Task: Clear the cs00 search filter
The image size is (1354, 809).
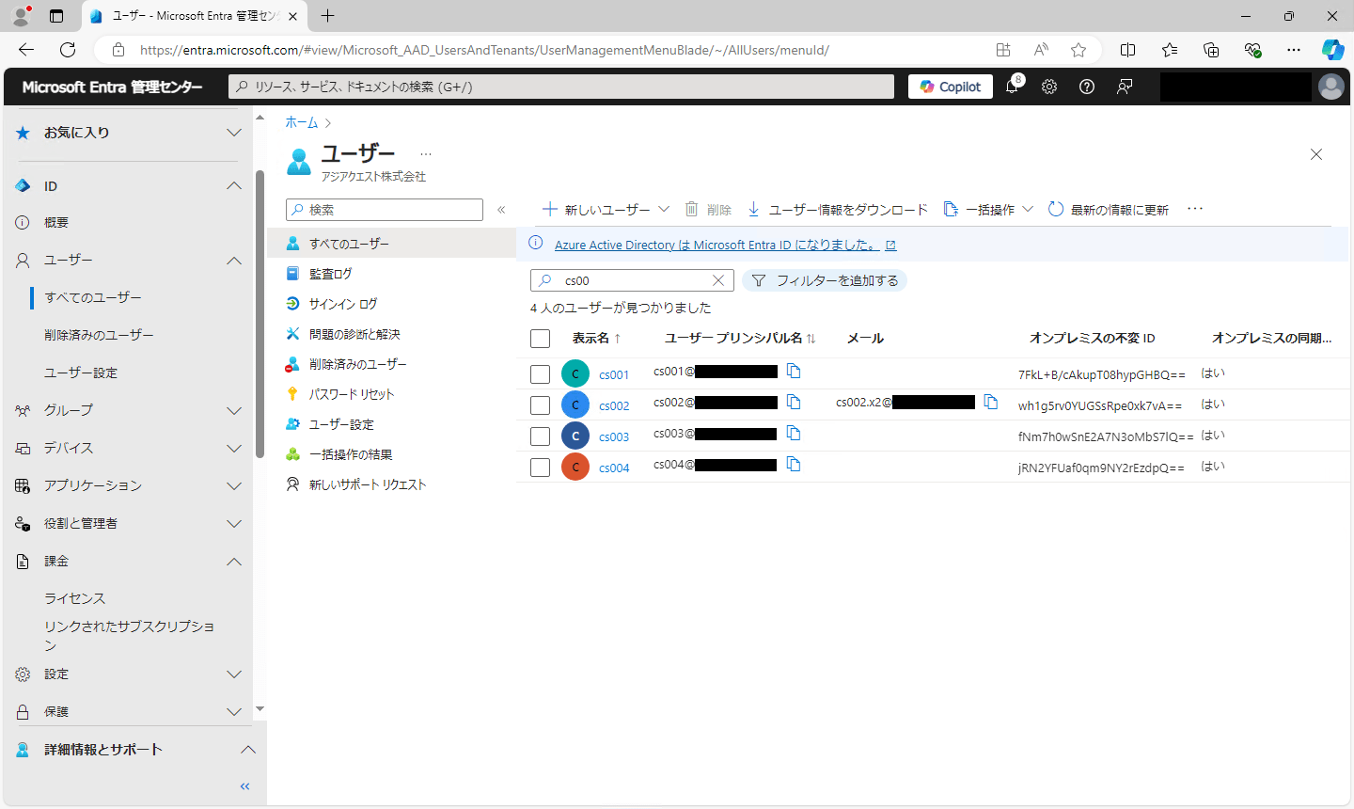Action: (718, 280)
